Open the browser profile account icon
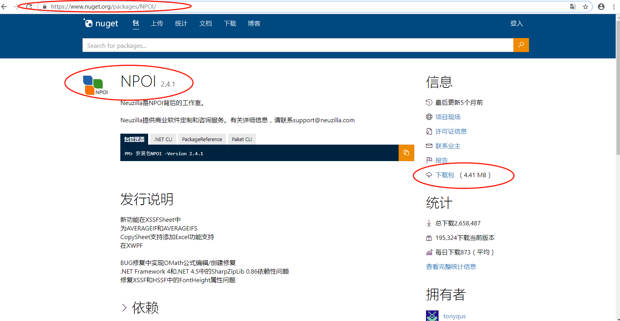The height and width of the screenshot is (321, 620). (601, 7)
